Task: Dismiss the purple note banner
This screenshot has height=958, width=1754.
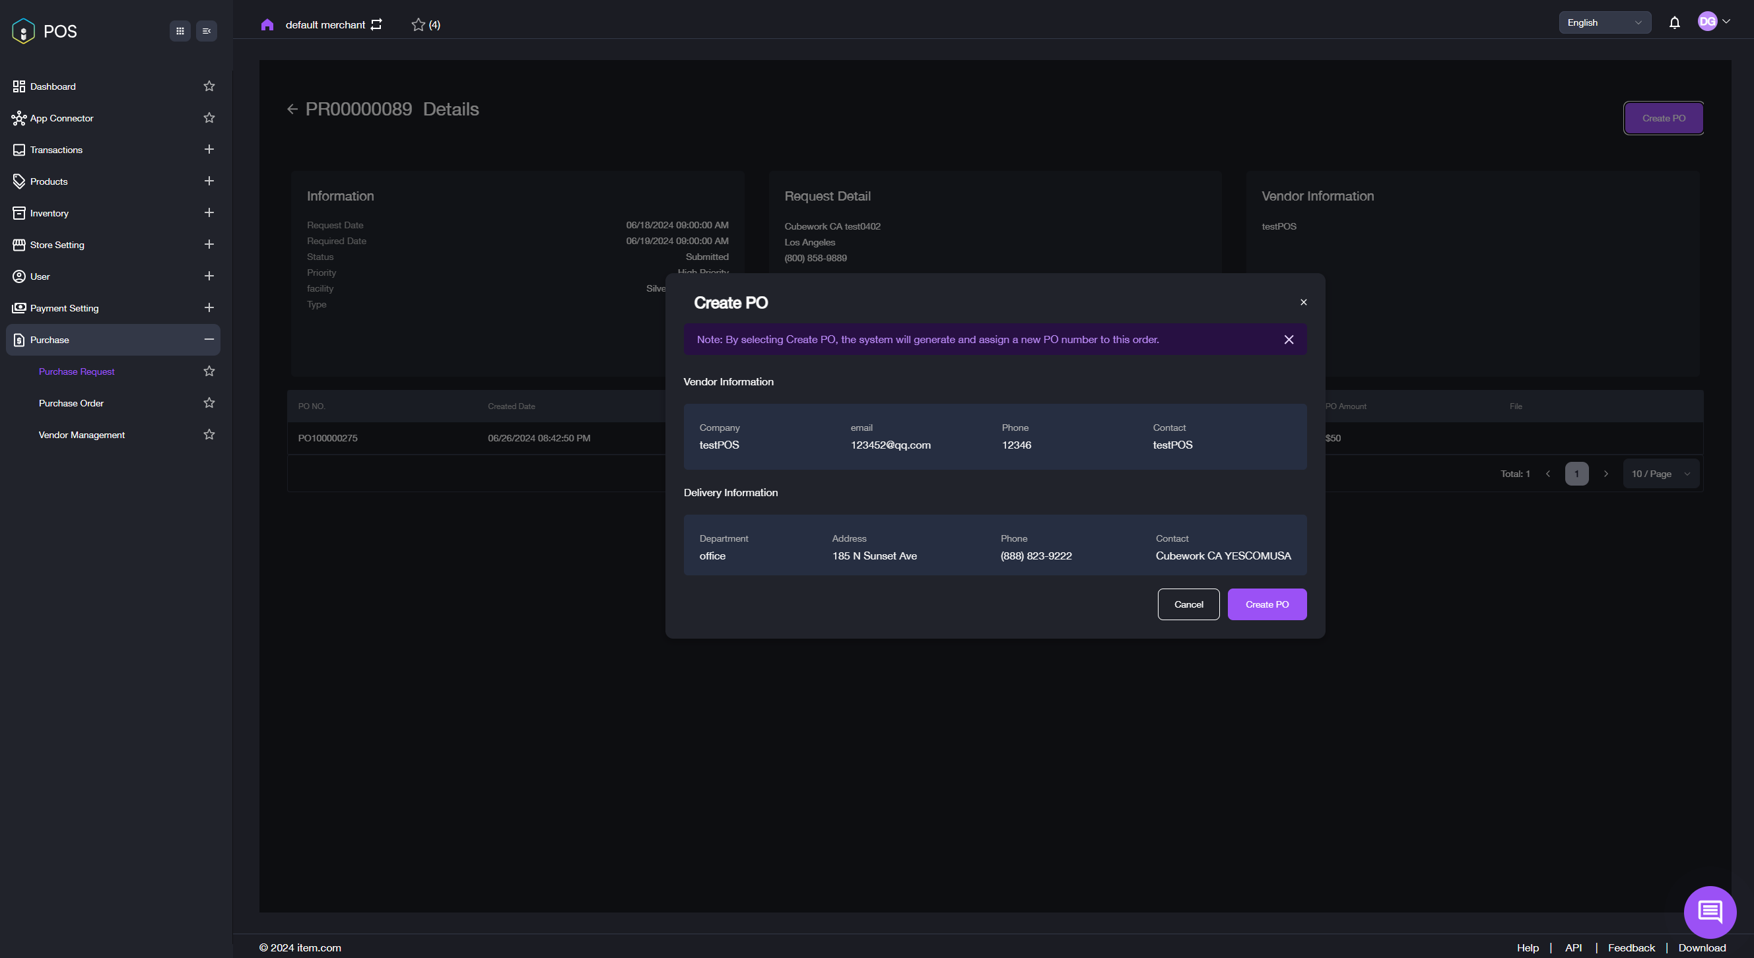Action: (1288, 340)
